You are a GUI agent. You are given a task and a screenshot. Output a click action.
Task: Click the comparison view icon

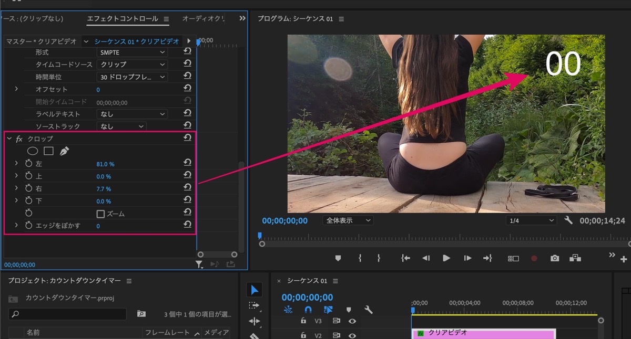513,258
